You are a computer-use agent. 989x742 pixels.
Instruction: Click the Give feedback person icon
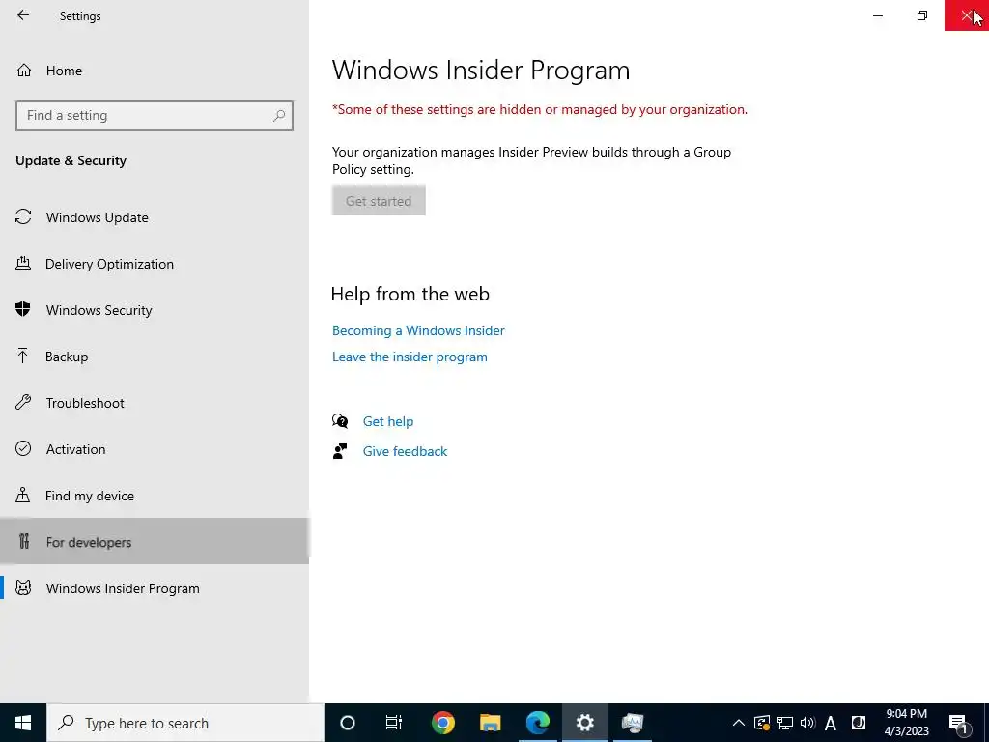pos(340,451)
